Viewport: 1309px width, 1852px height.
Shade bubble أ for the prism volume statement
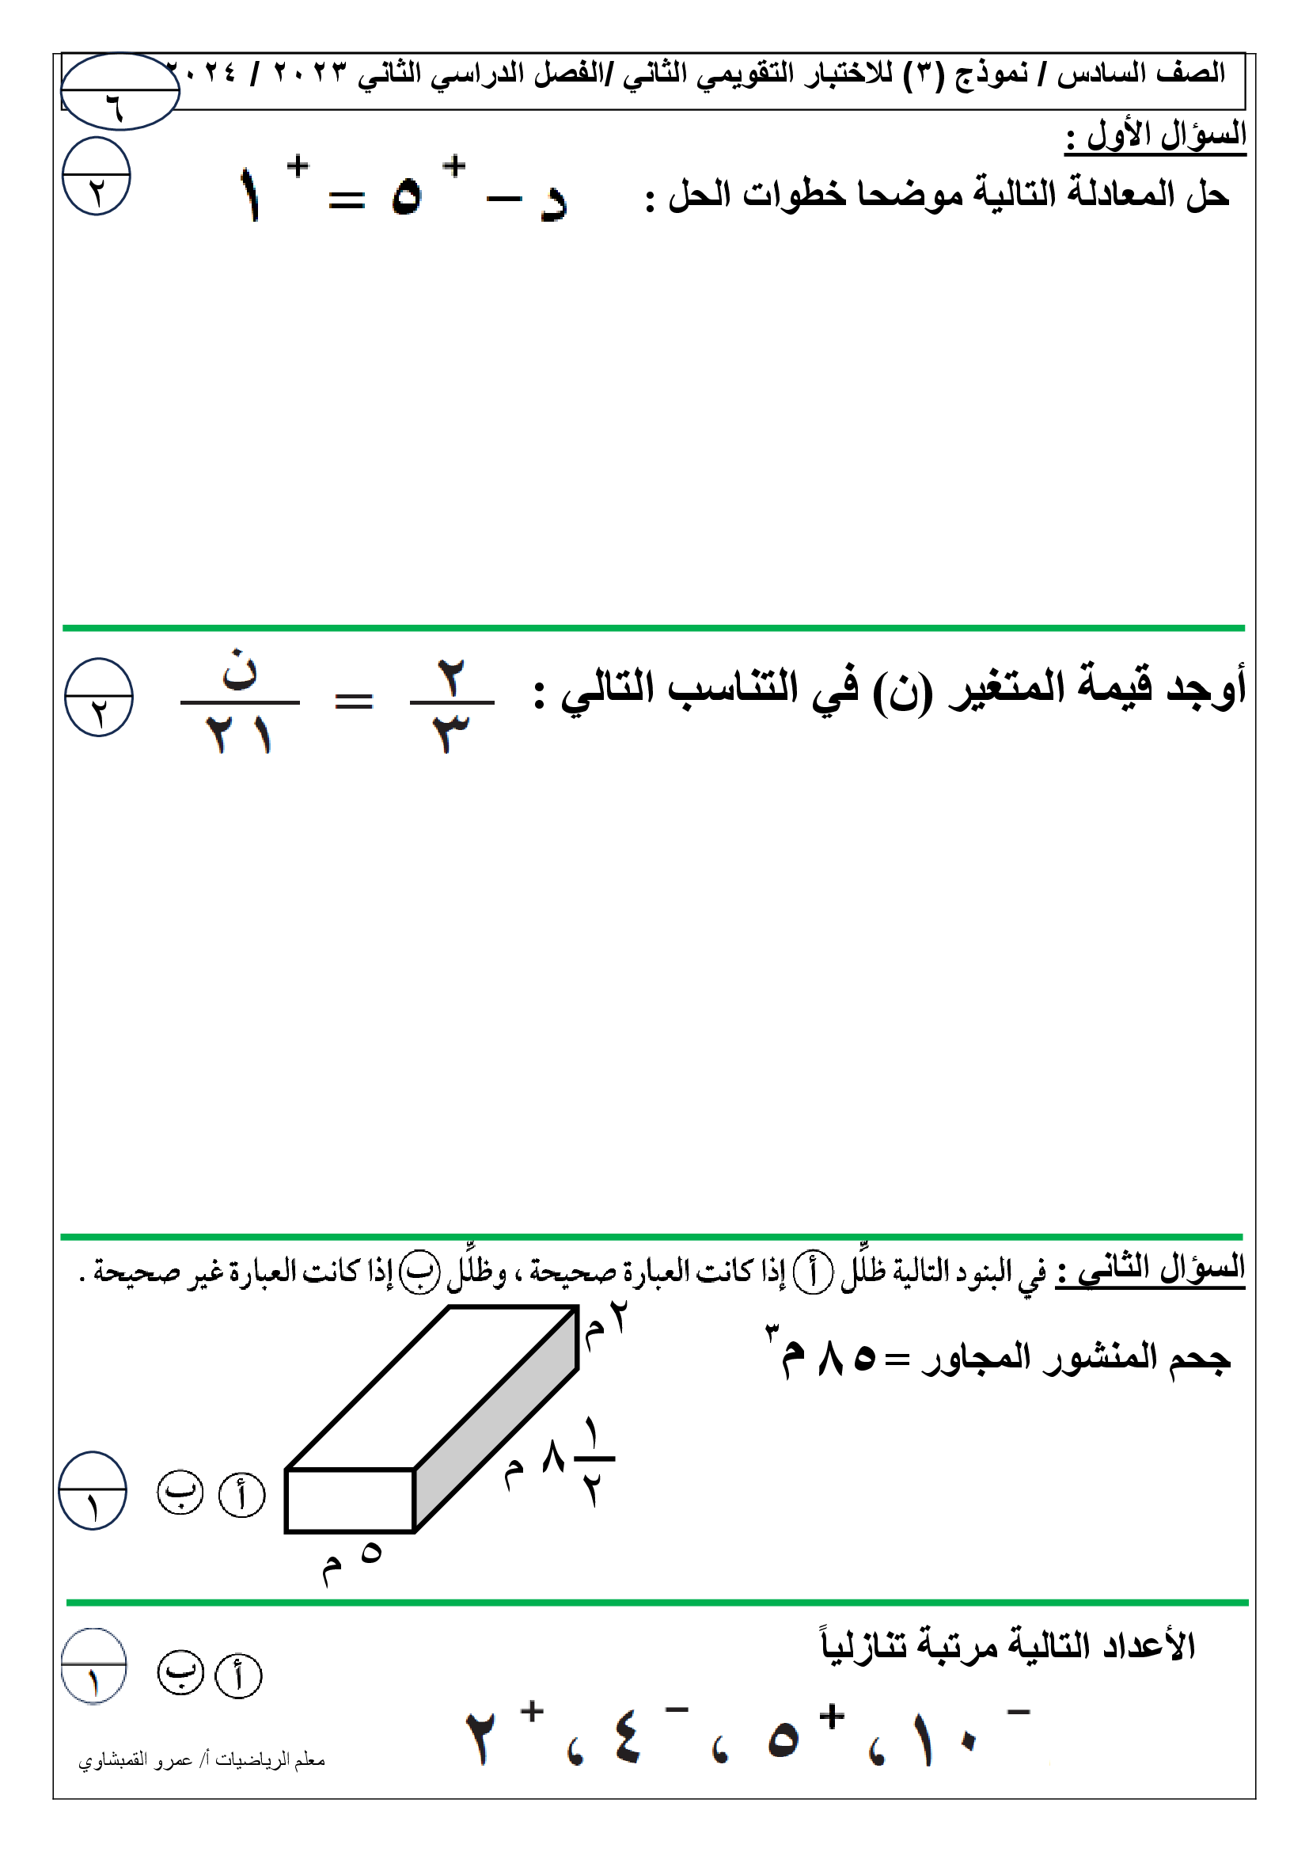pos(242,1494)
